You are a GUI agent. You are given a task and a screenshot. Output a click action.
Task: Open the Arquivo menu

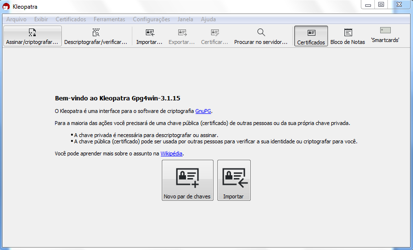point(16,19)
